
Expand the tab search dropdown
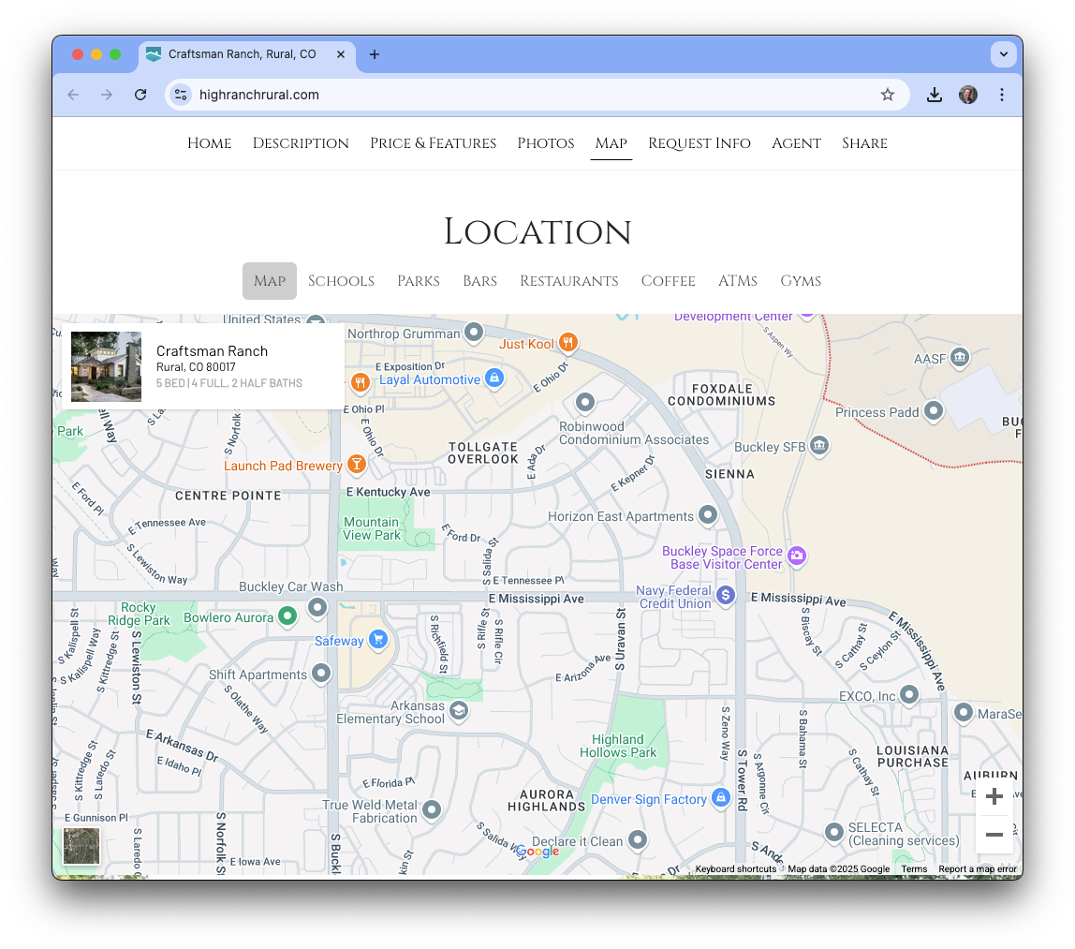[1004, 54]
